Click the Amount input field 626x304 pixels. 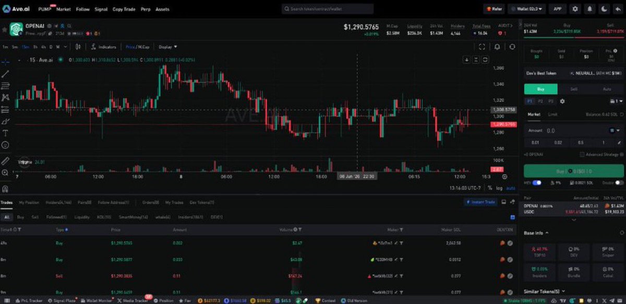pyautogui.click(x=574, y=130)
